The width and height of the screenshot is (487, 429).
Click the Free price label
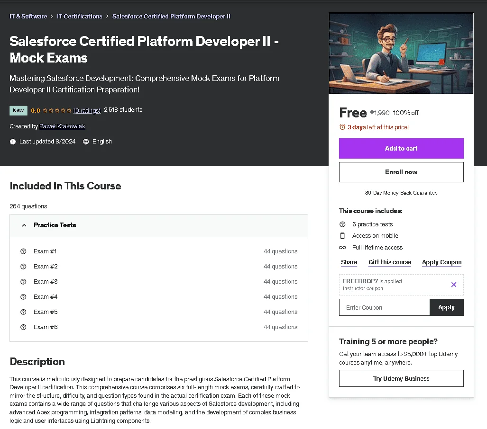click(x=353, y=113)
